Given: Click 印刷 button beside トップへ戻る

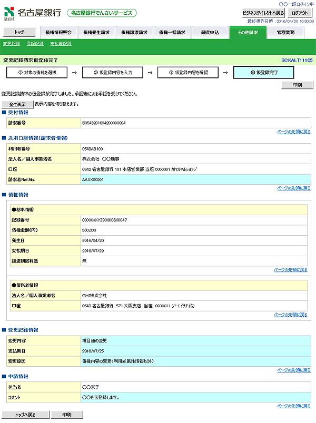Looking at the screenshot, I should point(67,415).
